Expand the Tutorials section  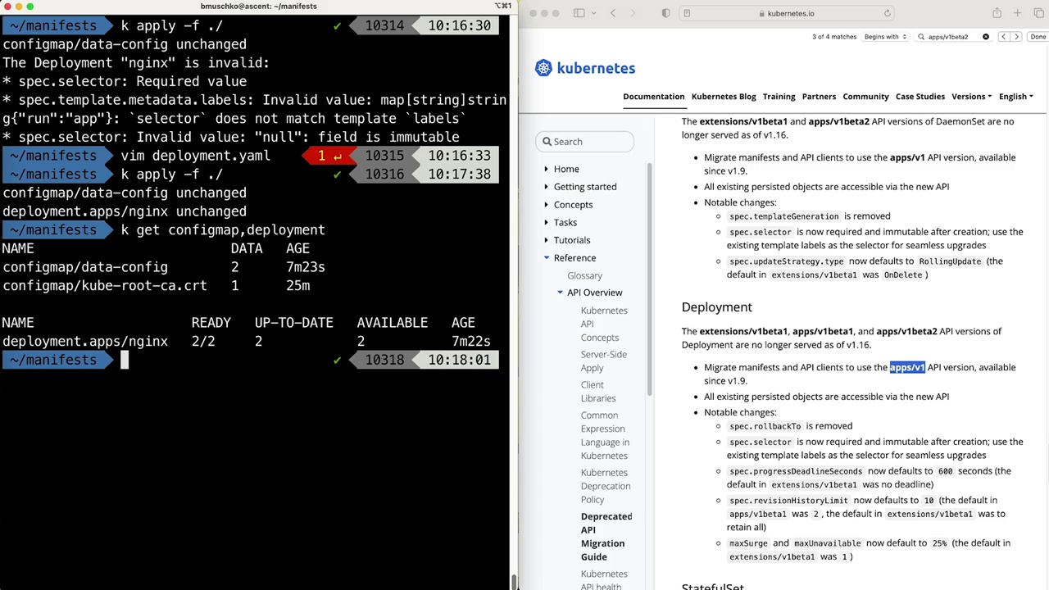point(546,240)
